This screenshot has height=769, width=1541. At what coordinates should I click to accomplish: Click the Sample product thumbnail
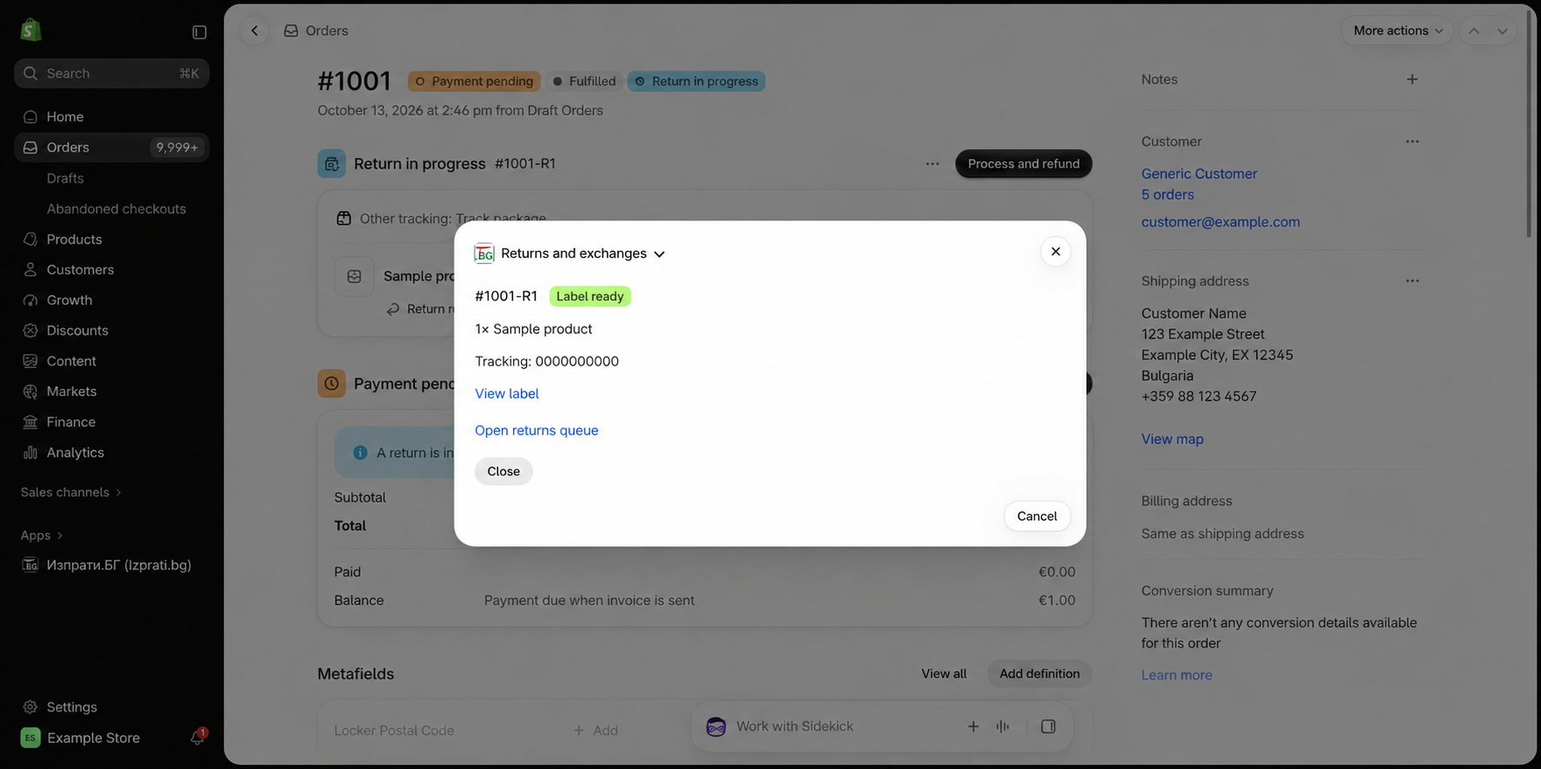354,276
